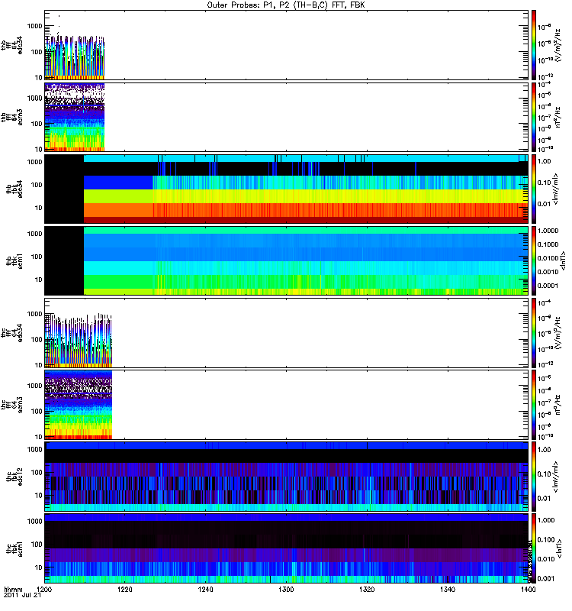Click the thb fbk edc34 color bar
The image size is (572, 611).
click(x=535, y=189)
